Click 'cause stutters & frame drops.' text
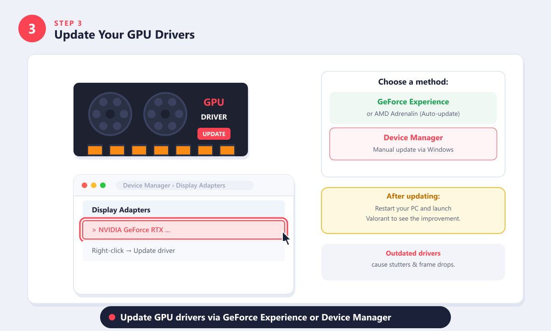 pos(413,264)
